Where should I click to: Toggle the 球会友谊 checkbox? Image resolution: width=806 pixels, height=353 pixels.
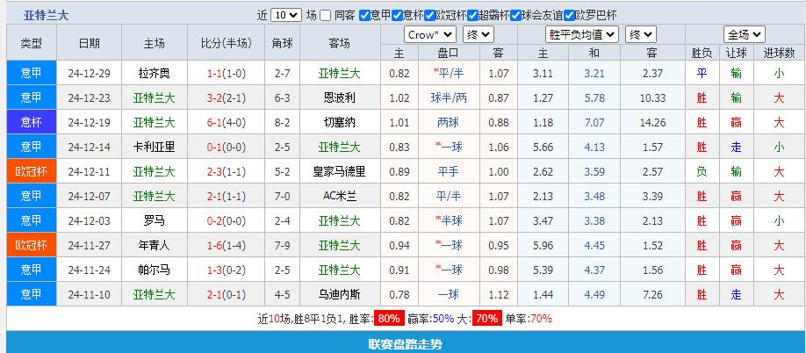click(515, 15)
